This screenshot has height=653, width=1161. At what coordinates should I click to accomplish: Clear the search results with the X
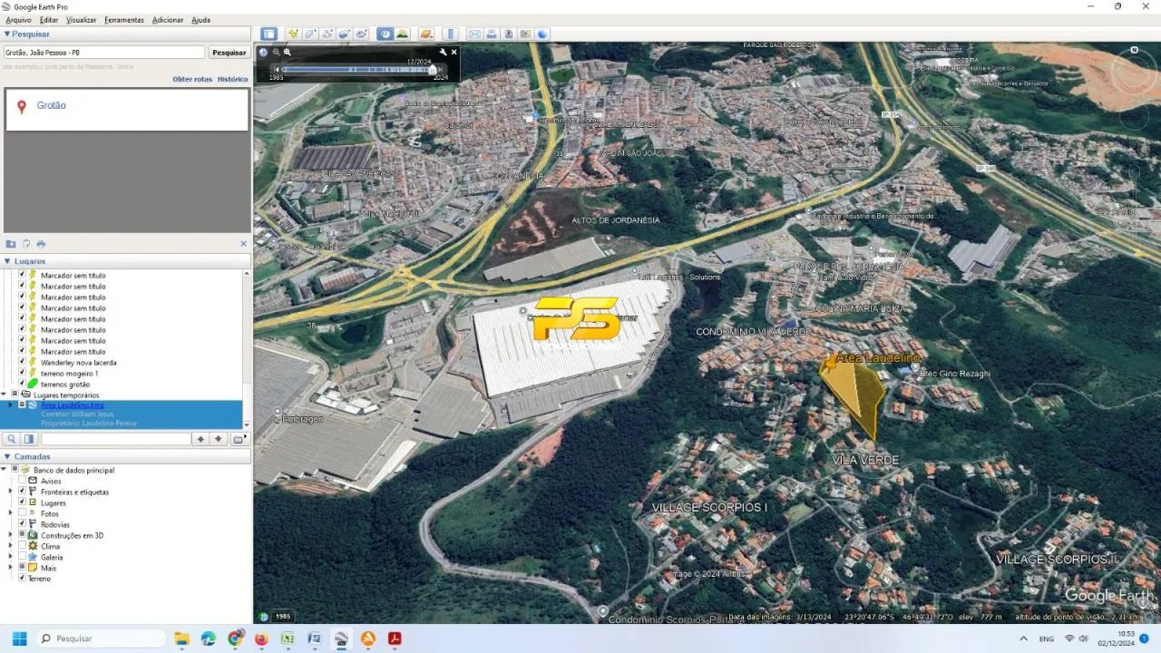243,244
